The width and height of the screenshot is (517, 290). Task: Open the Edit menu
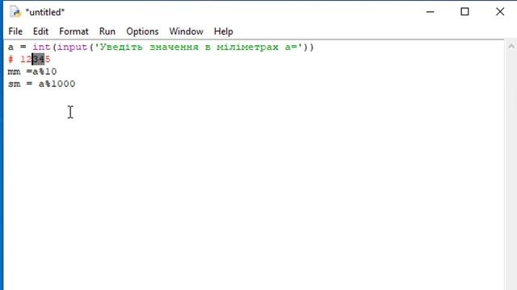[x=40, y=31]
